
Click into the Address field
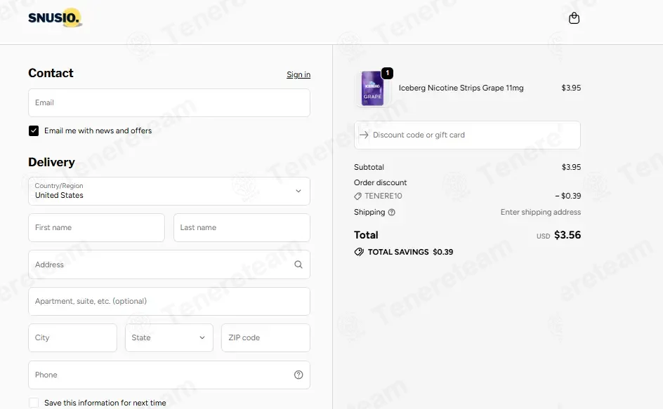[x=169, y=264]
